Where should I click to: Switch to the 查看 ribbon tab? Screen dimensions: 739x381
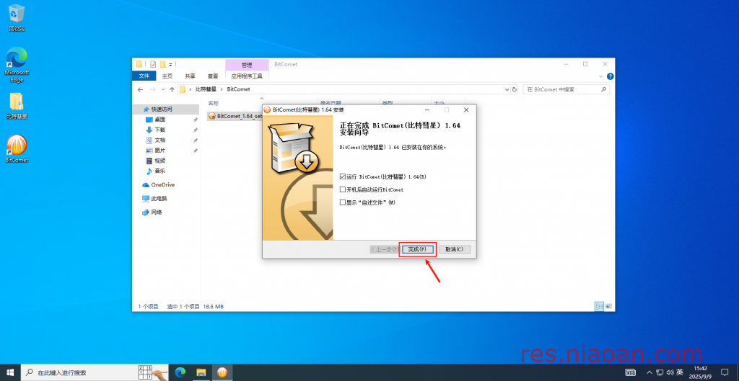point(213,76)
